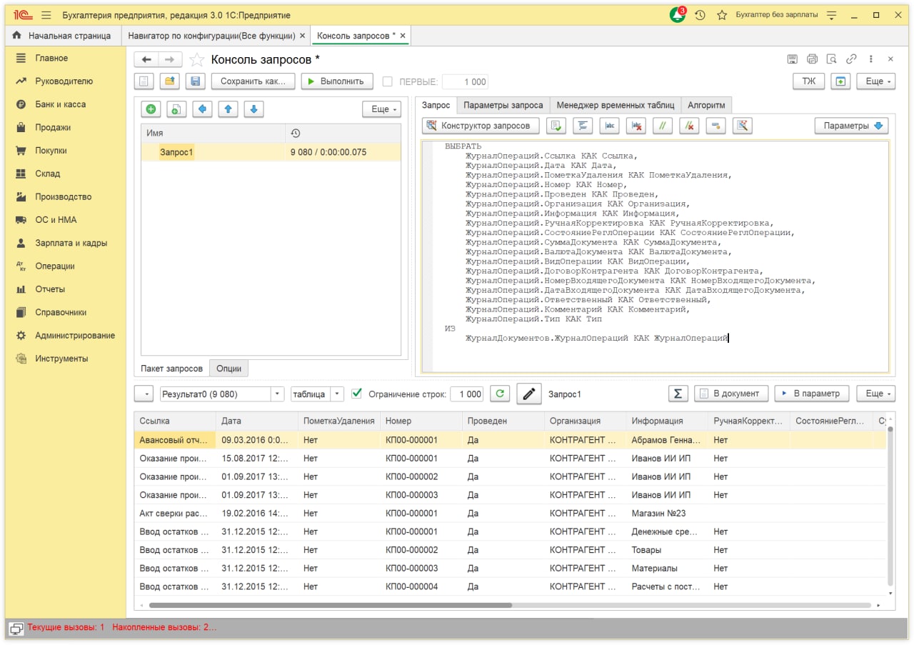Screen dimensions: 914x645
Task: Open Параметры dropdown button
Action: (851, 126)
